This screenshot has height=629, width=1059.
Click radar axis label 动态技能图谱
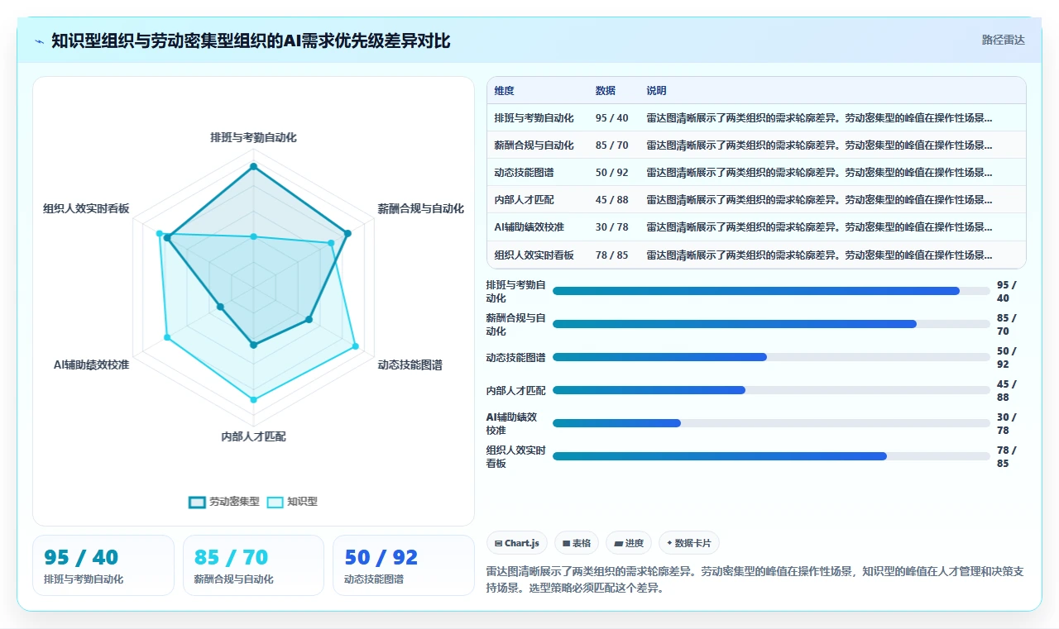click(x=410, y=365)
